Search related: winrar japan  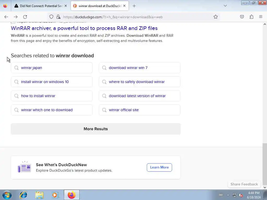[52, 68]
